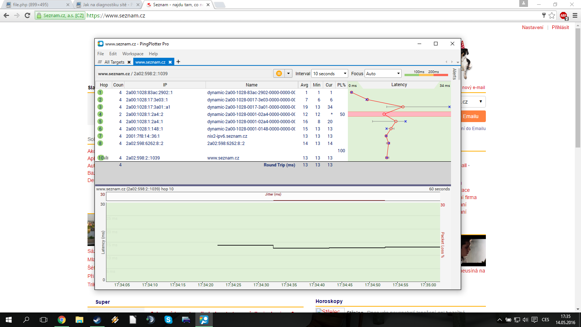The image size is (581, 327).
Task: Open the dropdown arrow next to pause
Action: coord(288,73)
